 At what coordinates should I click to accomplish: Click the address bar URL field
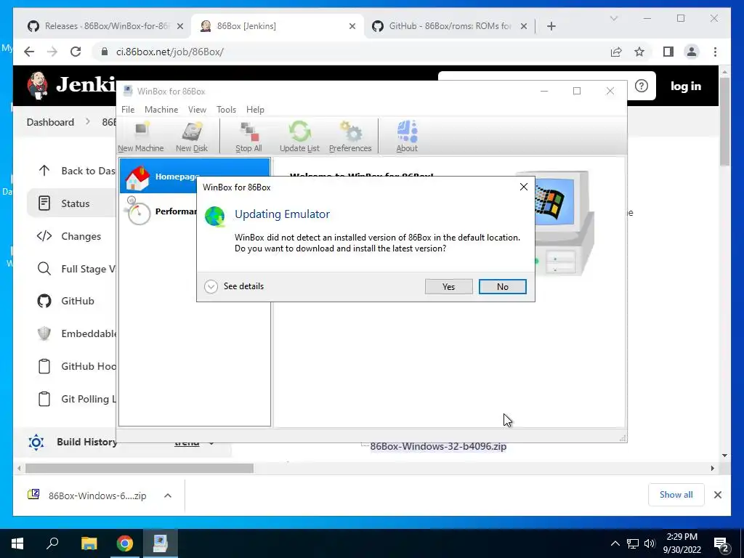[351, 52]
